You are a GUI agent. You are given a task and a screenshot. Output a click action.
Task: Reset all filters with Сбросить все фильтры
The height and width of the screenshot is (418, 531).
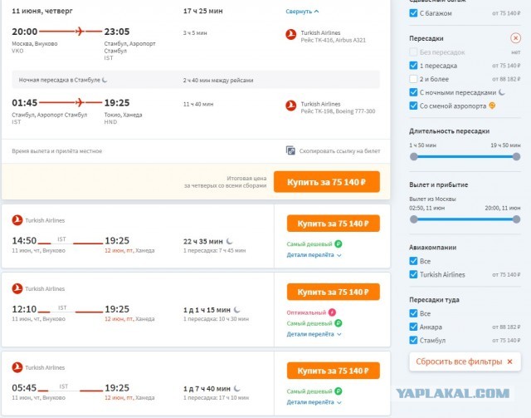click(465, 361)
